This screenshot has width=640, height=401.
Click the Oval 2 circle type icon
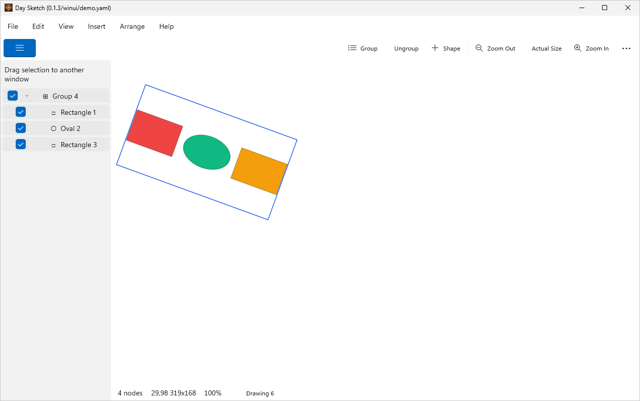(x=54, y=128)
